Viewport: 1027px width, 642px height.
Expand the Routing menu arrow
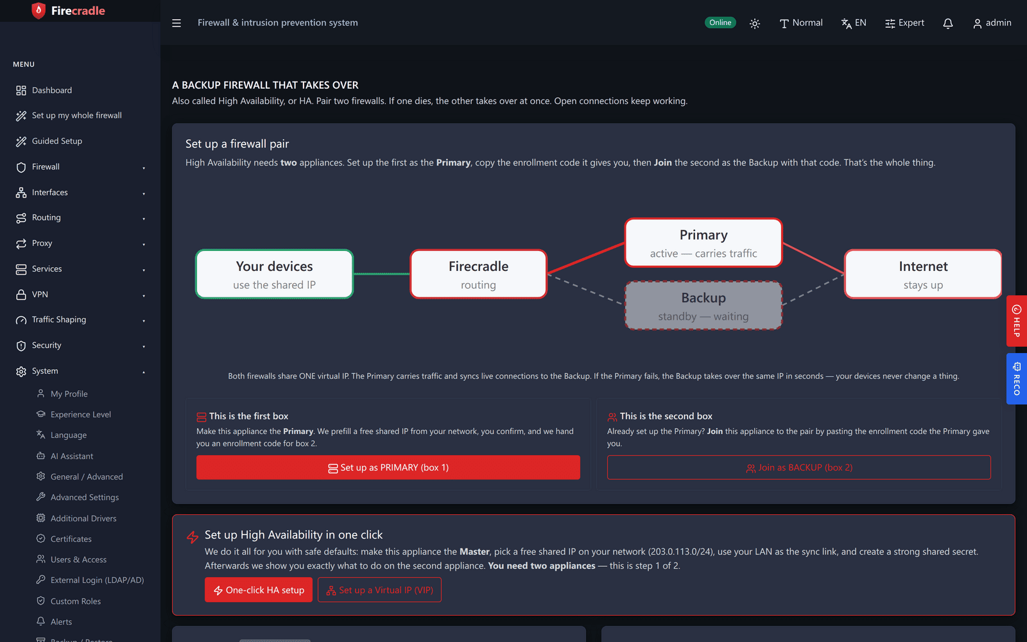(144, 218)
